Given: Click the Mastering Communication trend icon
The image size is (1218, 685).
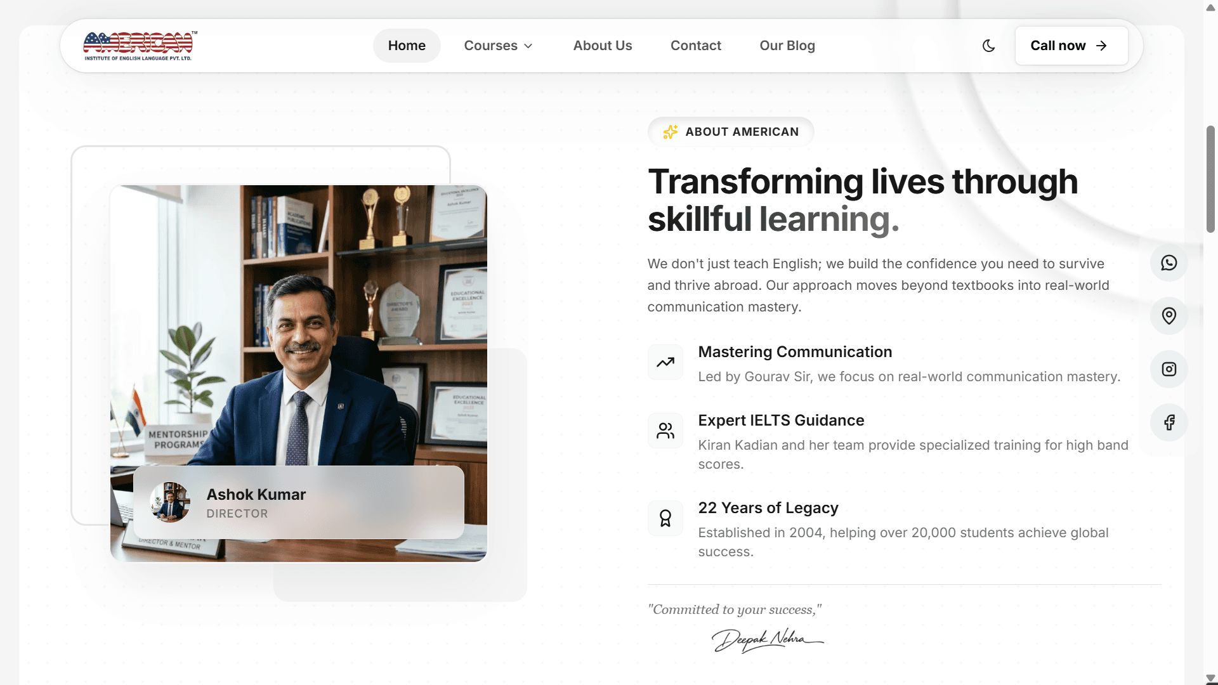Looking at the screenshot, I should tap(665, 362).
